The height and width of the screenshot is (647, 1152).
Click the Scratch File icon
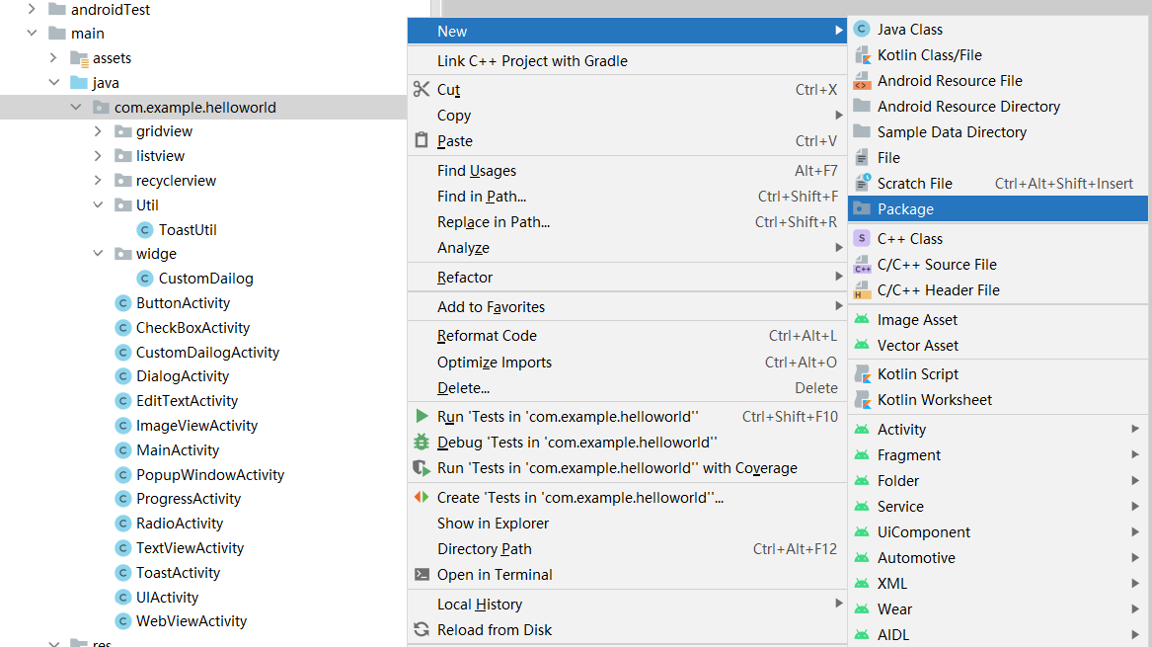pos(862,183)
